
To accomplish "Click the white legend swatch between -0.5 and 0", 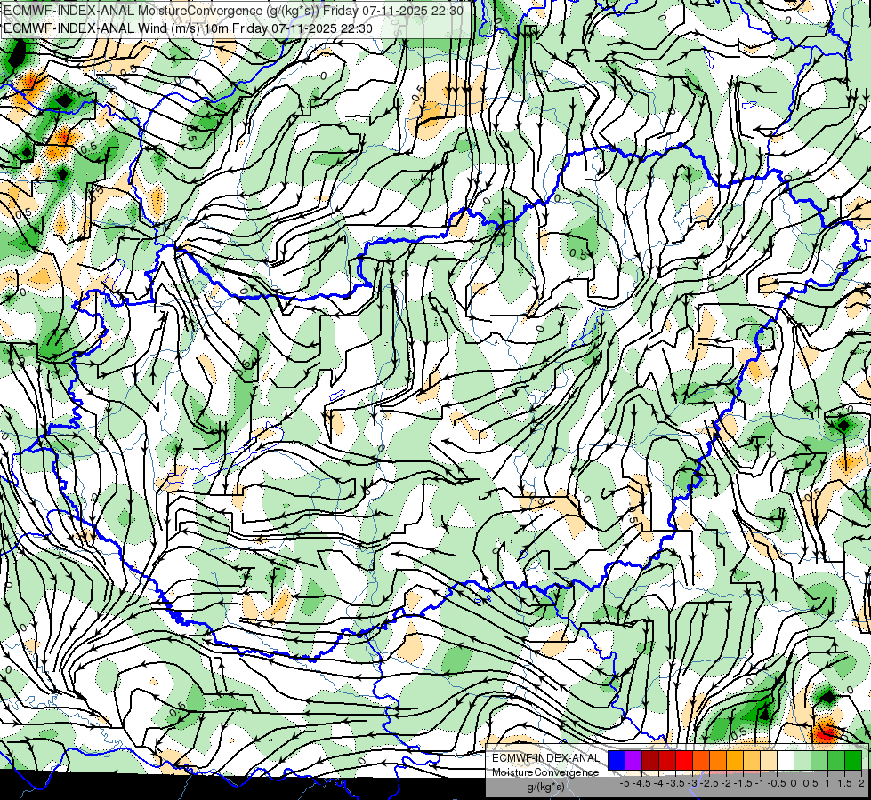I will coord(786,760).
